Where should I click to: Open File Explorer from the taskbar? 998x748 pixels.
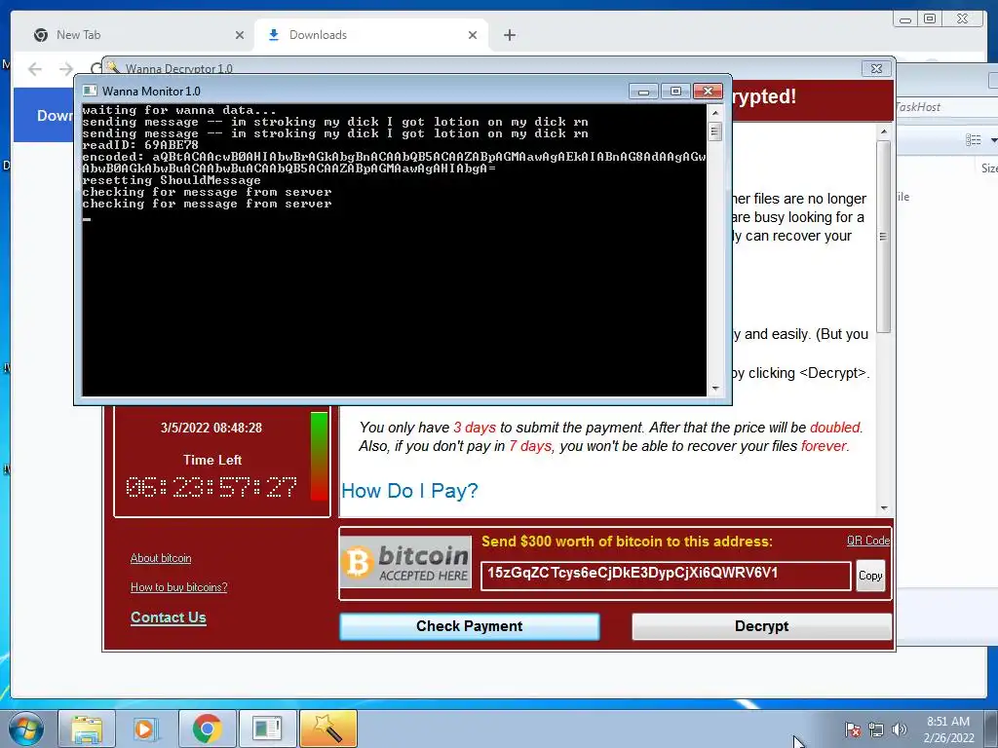pyautogui.click(x=87, y=729)
